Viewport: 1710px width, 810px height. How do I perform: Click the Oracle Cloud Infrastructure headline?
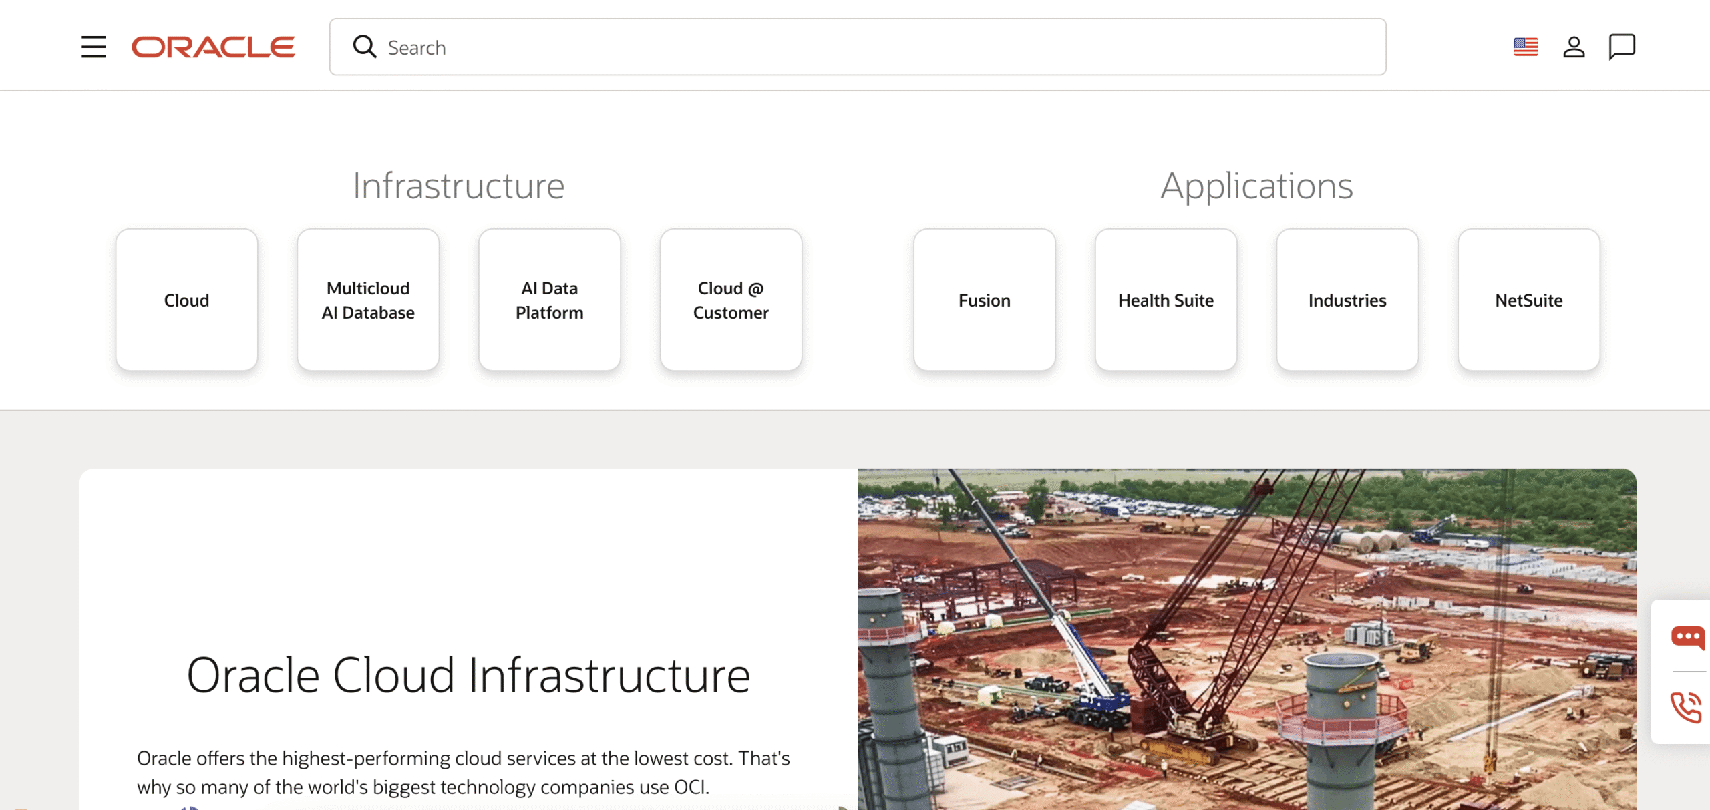click(468, 675)
